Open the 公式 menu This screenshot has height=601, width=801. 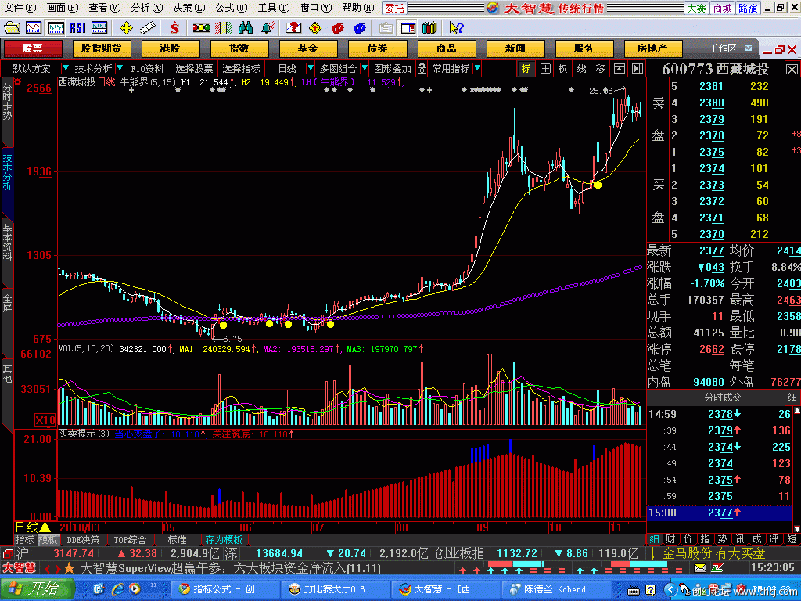coord(231,8)
